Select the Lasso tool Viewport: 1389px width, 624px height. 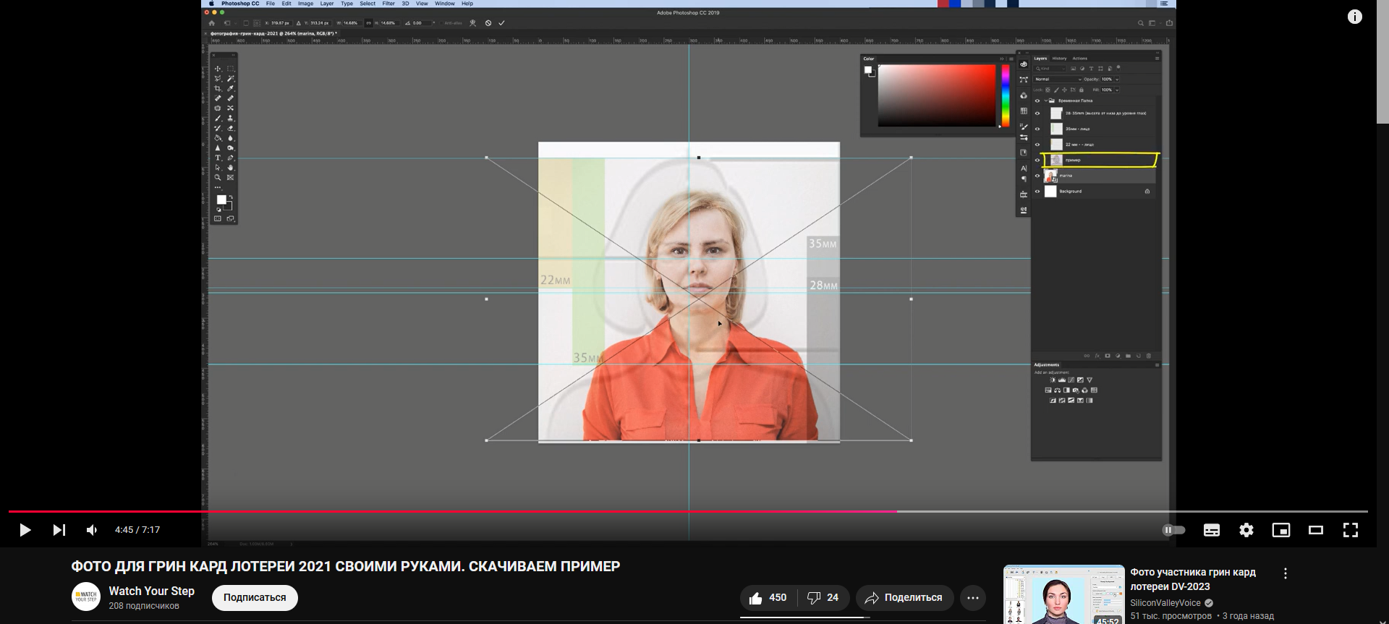pyautogui.click(x=218, y=78)
